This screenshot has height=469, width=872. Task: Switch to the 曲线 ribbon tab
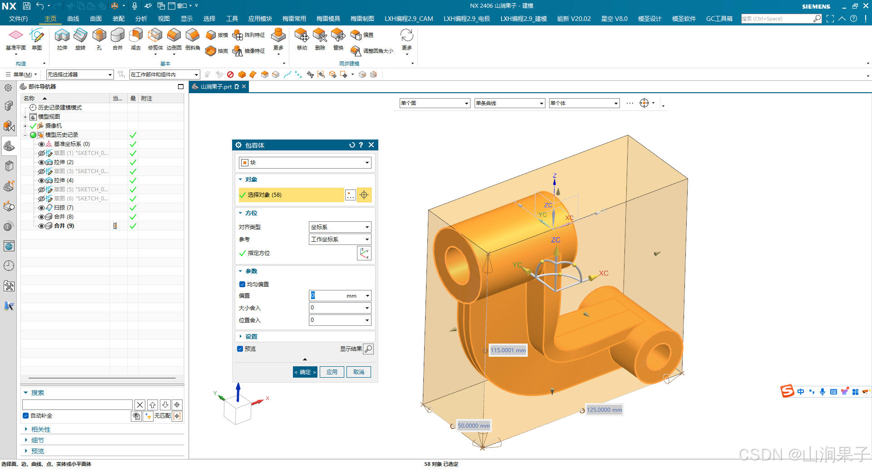pyautogui.click(x=73, y=19)
